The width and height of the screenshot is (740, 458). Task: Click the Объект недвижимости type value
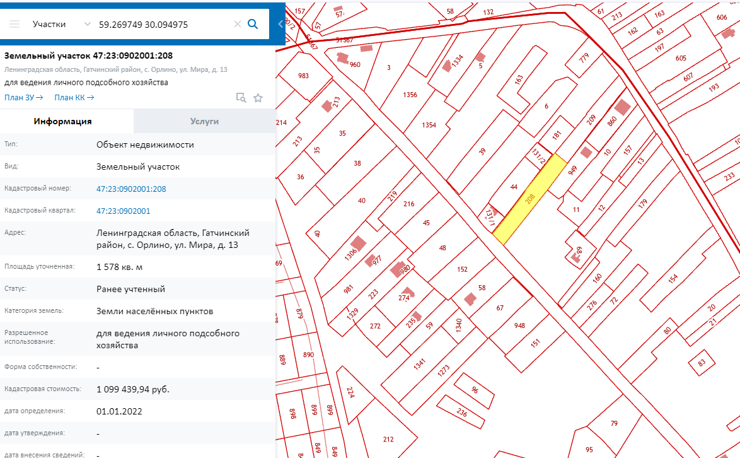click(x=145, y=144)
